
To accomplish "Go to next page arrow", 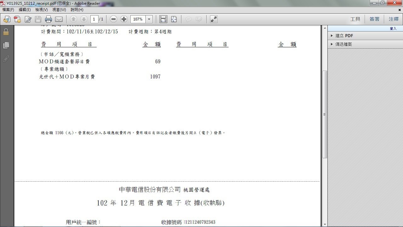I will (x=84, y=19).
